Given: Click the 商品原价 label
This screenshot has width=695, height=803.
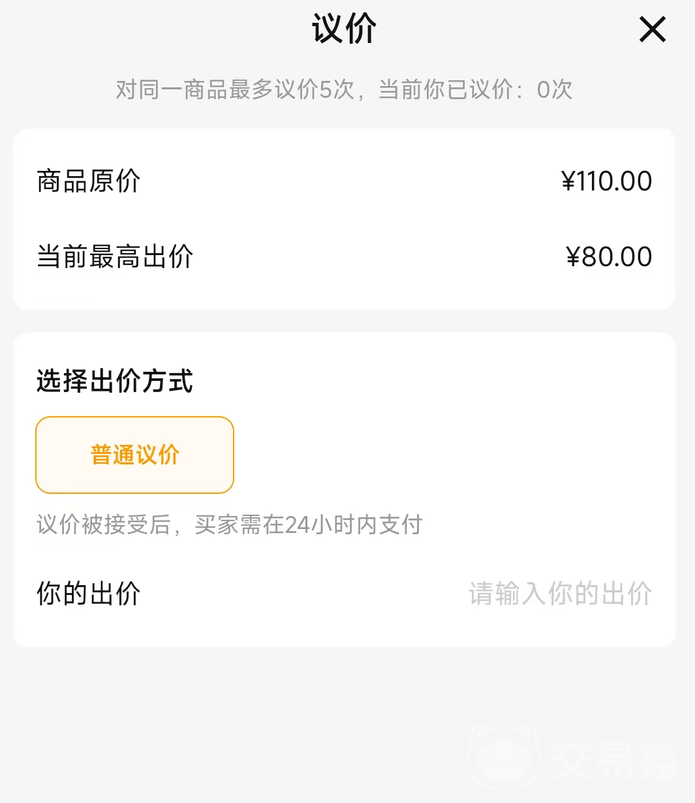Looking at the screenshot, I should point(89,181).
